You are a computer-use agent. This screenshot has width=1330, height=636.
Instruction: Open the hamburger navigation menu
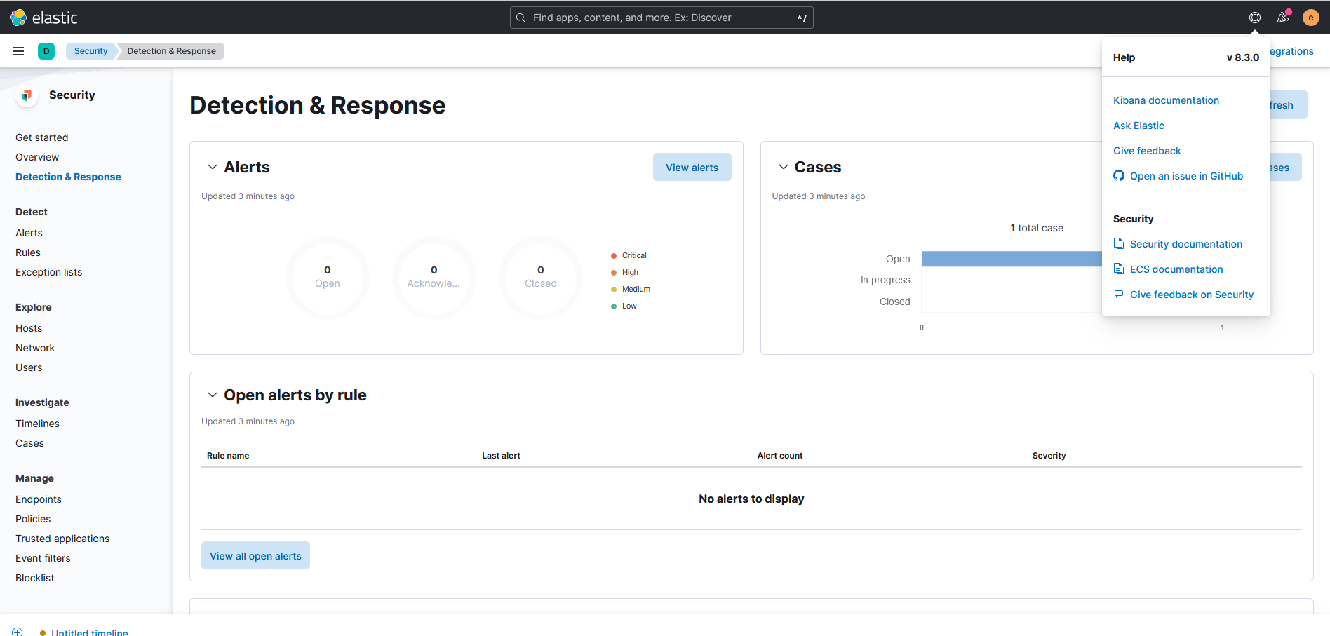pos(18,51)
